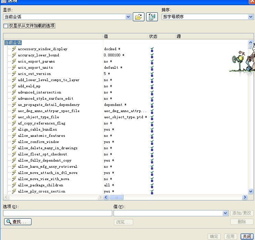Click the lightning icon beside allow_float_opt_checkout
Viewport: 255px width, 240px height.
[x=14, y=154]
